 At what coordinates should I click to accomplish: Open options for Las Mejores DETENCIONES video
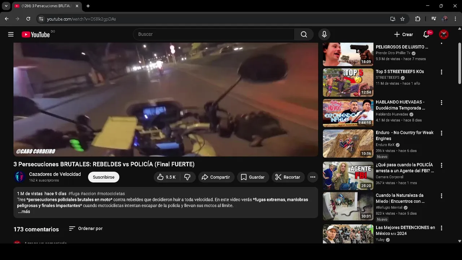click(x=441, y=228)
